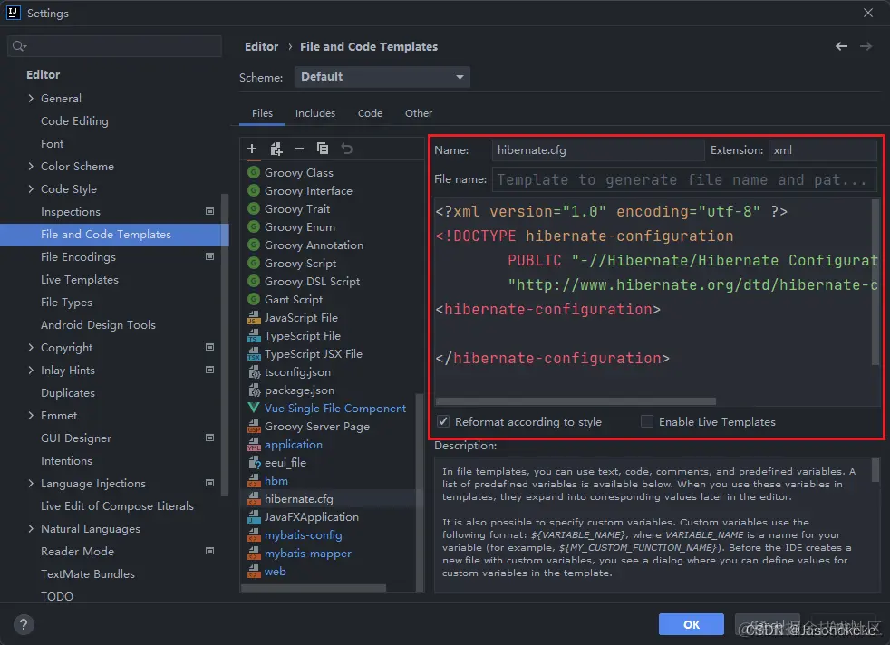Close the Settings dialog
The height and width of the screenshot is (645, 890).
coord(868,13)
